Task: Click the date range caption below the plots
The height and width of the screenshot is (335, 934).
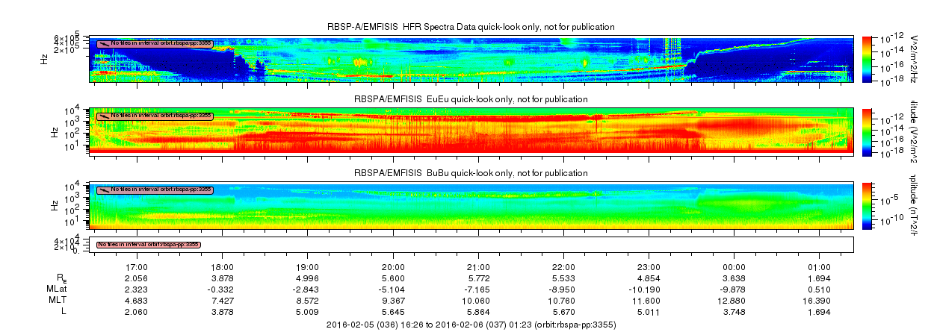Action: click(471, 325)
